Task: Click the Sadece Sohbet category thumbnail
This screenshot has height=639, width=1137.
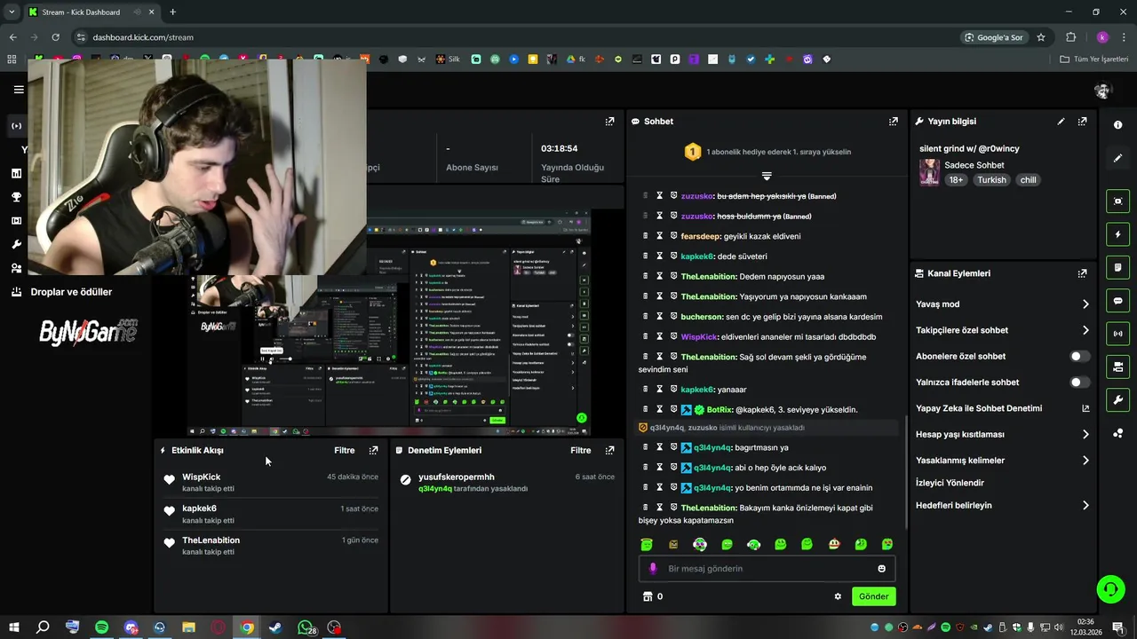Action: (929, 172)
